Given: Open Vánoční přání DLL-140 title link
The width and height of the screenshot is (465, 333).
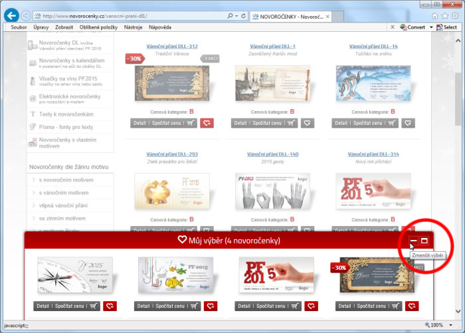Looking at the screenshot, I should tap(272, 154).
